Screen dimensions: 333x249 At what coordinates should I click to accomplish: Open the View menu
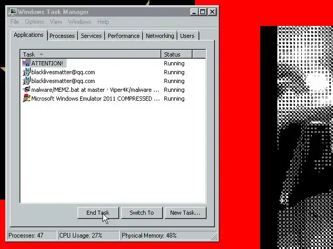point(56,22)
